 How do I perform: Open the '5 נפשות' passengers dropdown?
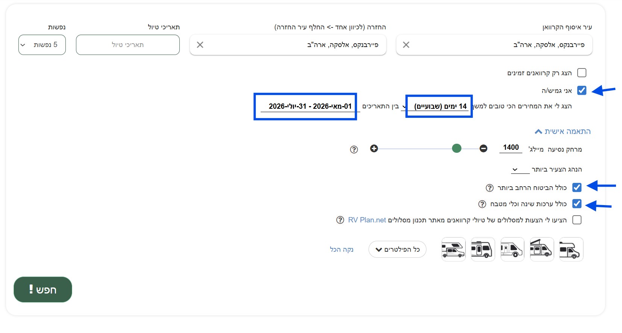point(42,45)
